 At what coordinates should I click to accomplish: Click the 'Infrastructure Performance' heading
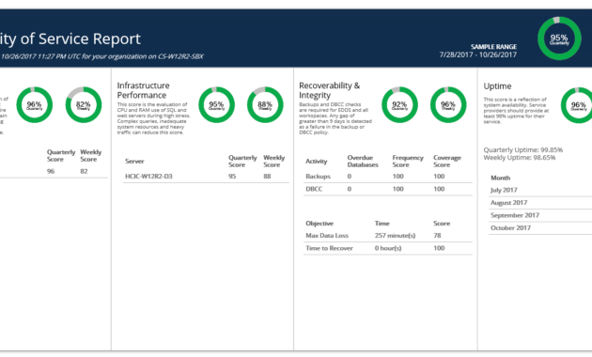coord(144,90)
